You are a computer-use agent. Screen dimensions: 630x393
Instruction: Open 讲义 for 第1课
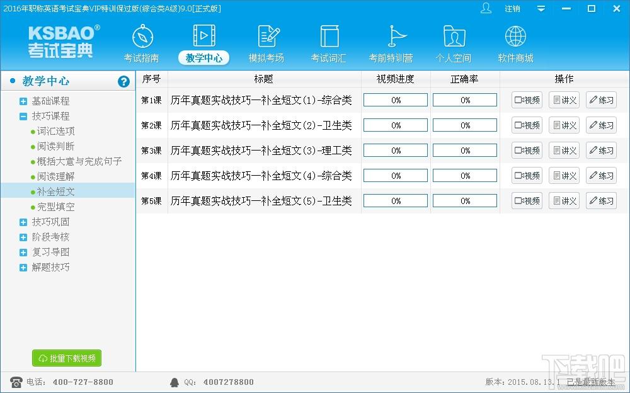click(x=564, y=100)
